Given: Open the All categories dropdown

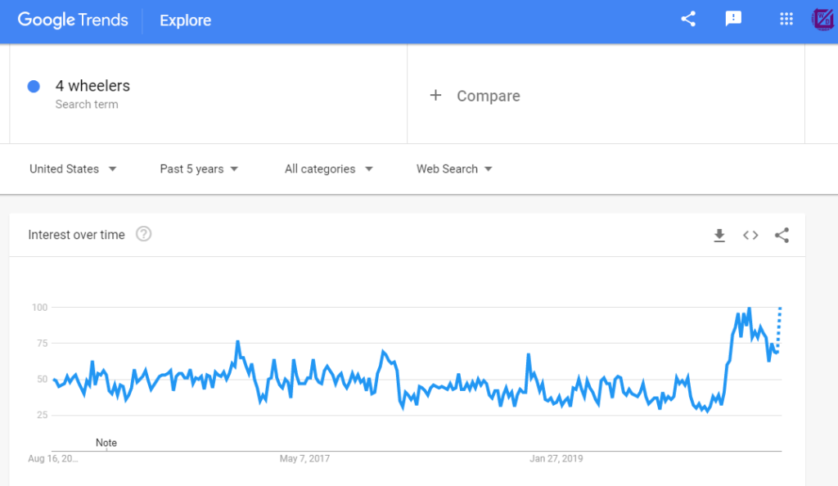Looking at the screenshot, I should click(x=329, y=169).
